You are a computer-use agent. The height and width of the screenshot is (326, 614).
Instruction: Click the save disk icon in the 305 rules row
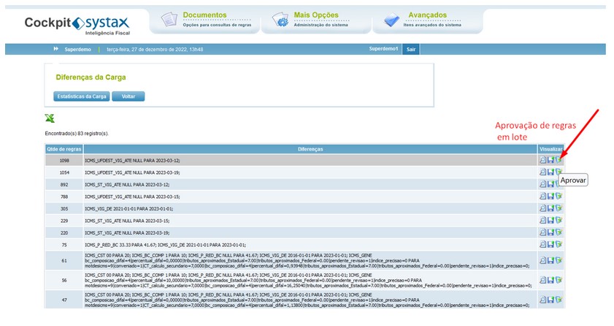pos(550,208)
